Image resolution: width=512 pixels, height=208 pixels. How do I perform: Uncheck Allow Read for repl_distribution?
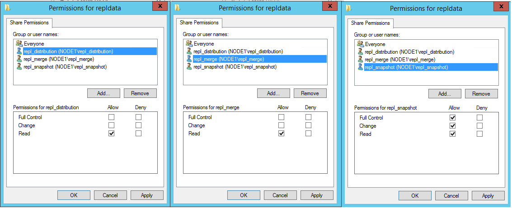[112, 134]
